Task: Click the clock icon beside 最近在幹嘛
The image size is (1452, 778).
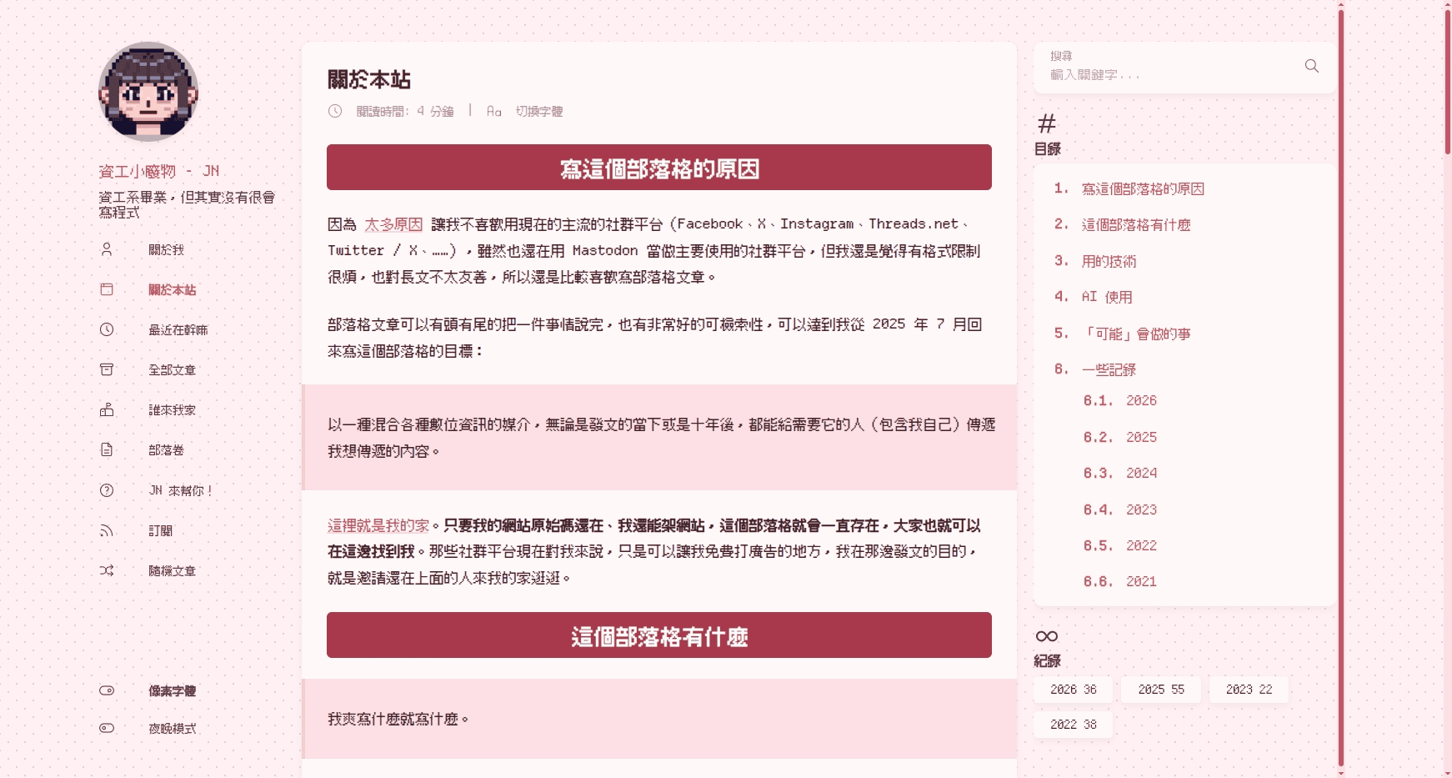Action: [x=107, y=329]
